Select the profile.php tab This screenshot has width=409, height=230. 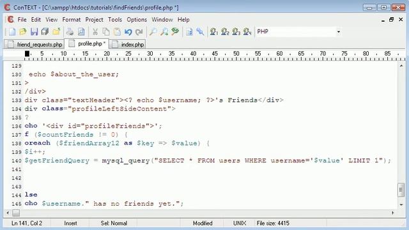pyautogui.click(x=87, y=43)
